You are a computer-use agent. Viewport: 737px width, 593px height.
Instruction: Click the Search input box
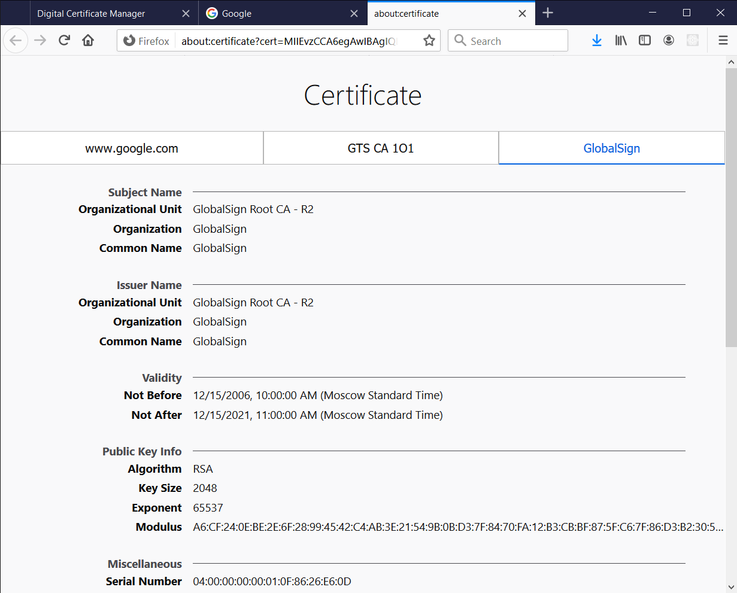pyautogui.click(x=515, y=41)
